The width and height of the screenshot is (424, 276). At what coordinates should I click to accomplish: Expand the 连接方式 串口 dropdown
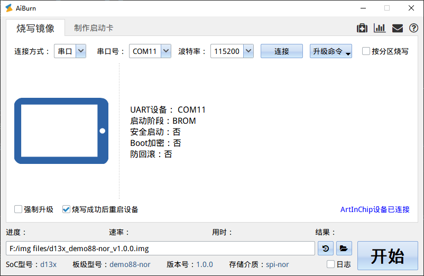(x=81, y=51)
